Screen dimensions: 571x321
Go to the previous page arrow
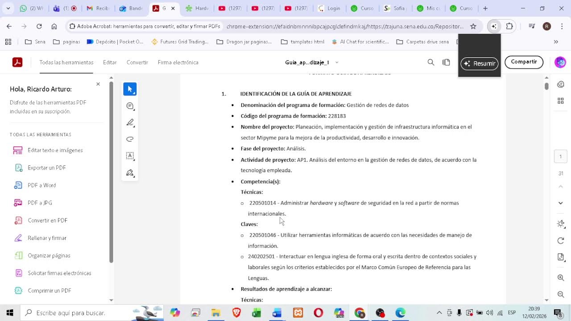[561, 186]
